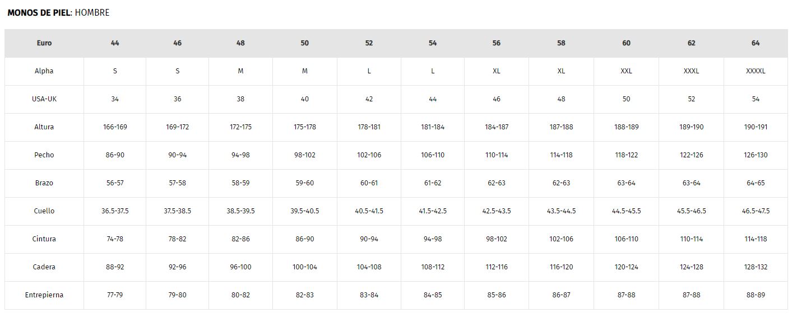Select the Entrepierna 88-89 cell
The image size is (797, 322).
pos(756,295)
